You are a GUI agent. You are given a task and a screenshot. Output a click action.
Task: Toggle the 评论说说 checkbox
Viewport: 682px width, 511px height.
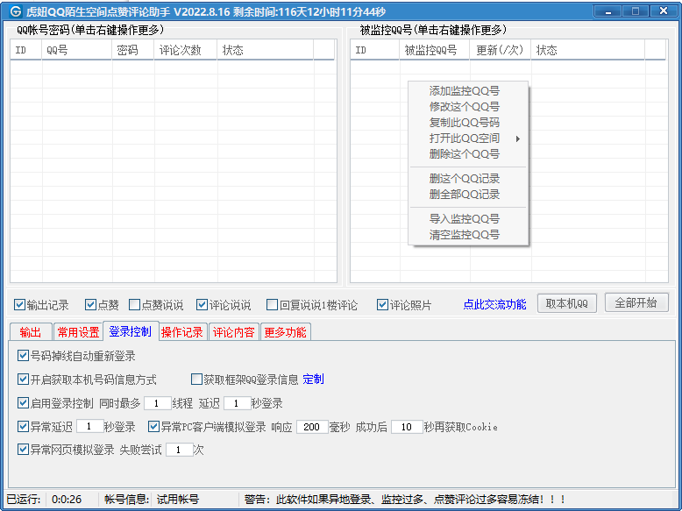[x=202, y=305]
